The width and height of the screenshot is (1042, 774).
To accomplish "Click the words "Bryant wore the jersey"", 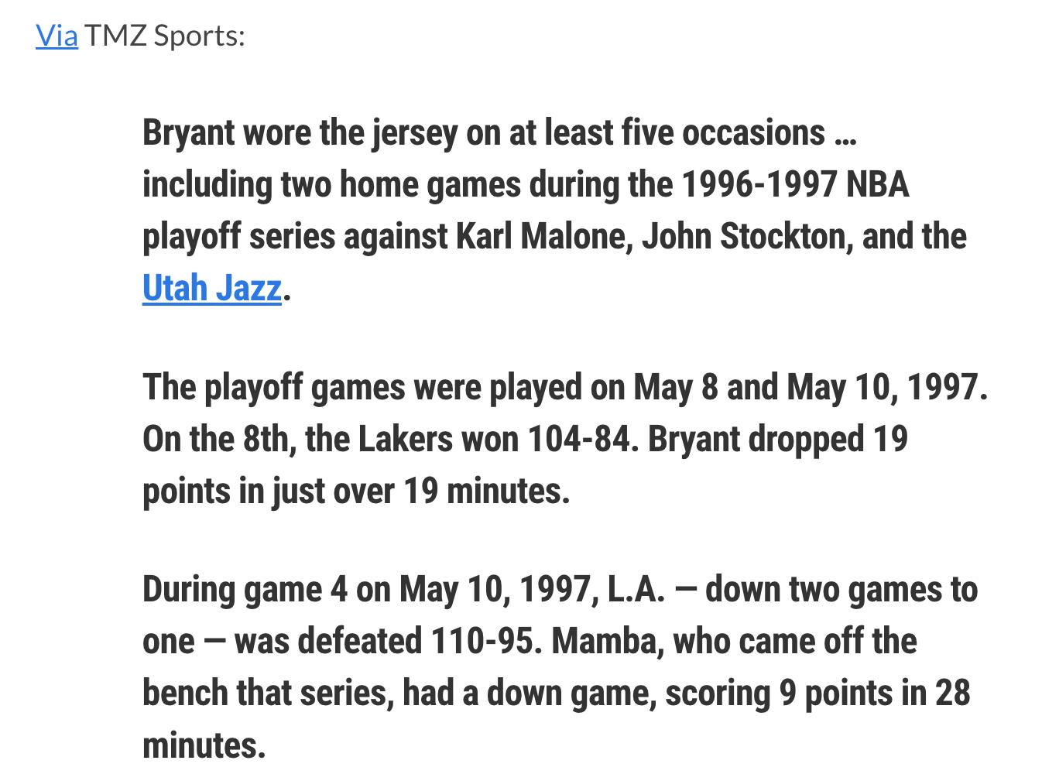I will point(300,132).
